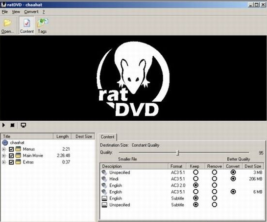267x222 pixels.
Task: Click the ratDVD logo preview area
Action: tap(133, 78)
